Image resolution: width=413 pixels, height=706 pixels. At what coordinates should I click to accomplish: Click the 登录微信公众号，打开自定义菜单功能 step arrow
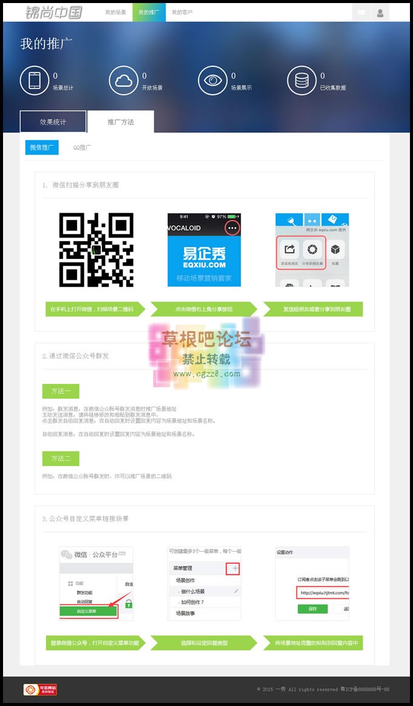coord(95,643)
